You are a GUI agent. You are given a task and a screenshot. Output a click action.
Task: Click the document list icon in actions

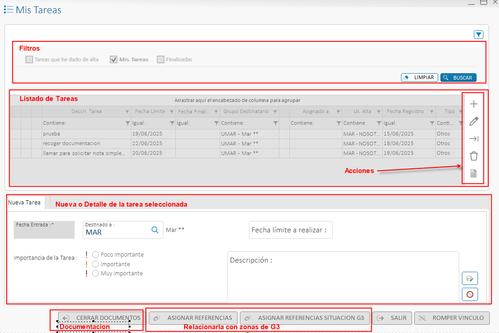tap(474, 173)
